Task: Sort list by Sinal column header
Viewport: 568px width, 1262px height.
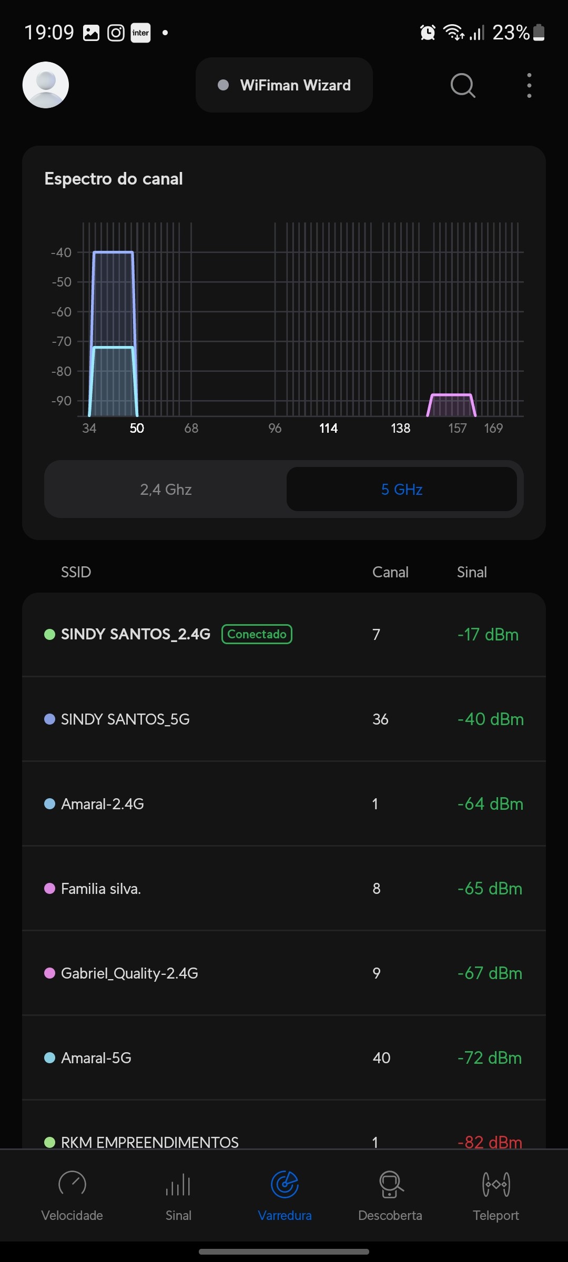Action: (472, 572)
